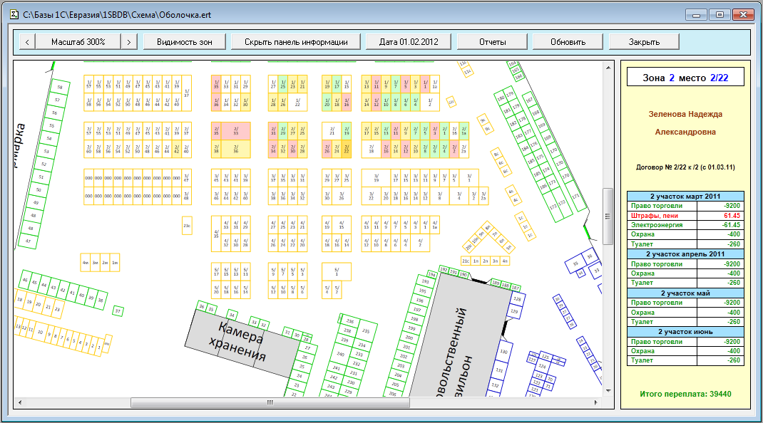This screenshot has height=423, width=763.
Task: Click the Зона 2 место 2/22 header box
Action: coord(685,77)
